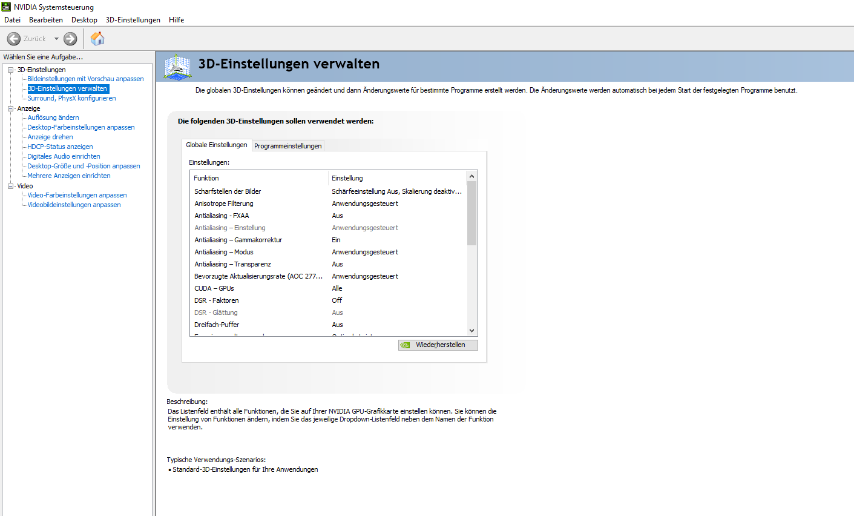Select the Antialiasing - FXAA row
Viewport: 854px width, 516px height.
point(329,216)
